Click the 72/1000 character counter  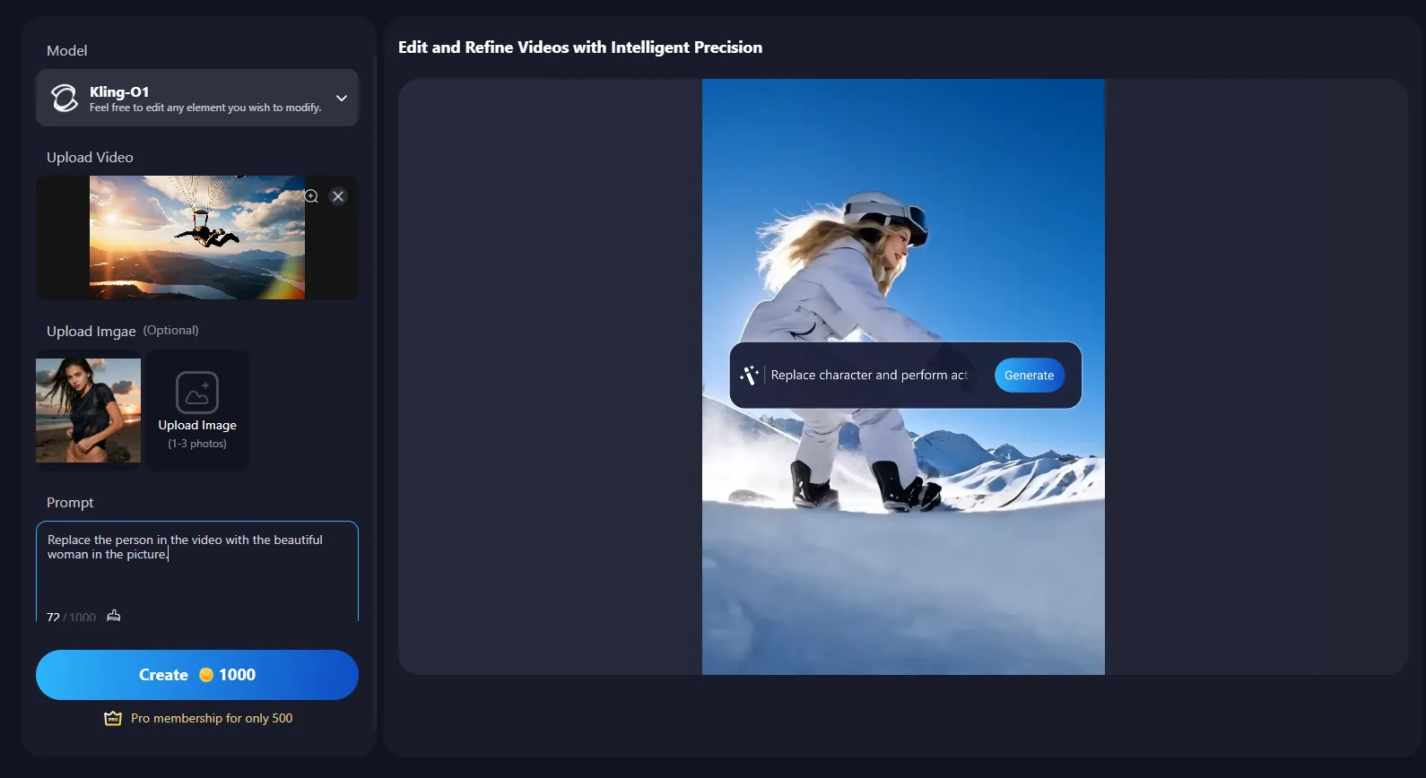coord(71,617)
